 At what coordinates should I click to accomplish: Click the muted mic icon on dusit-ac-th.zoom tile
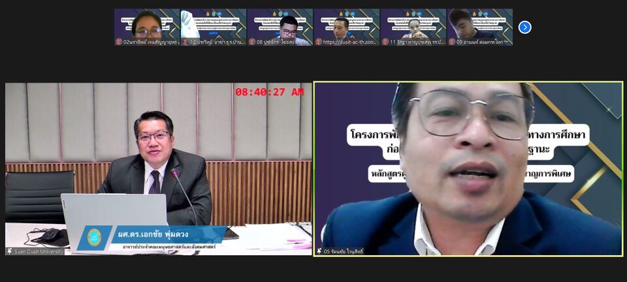[319, 41]
